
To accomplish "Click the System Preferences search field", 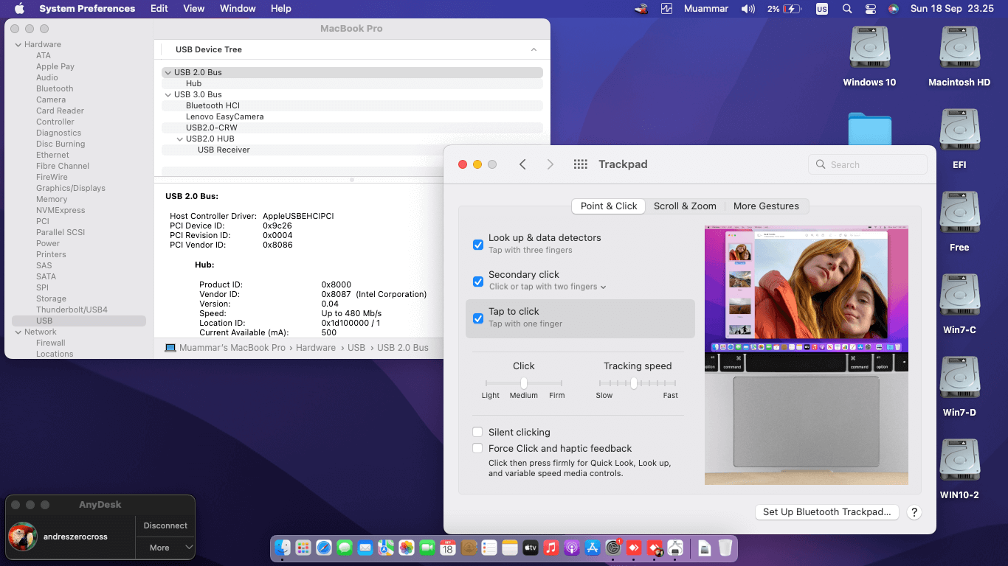I will [x=868, y=164].
